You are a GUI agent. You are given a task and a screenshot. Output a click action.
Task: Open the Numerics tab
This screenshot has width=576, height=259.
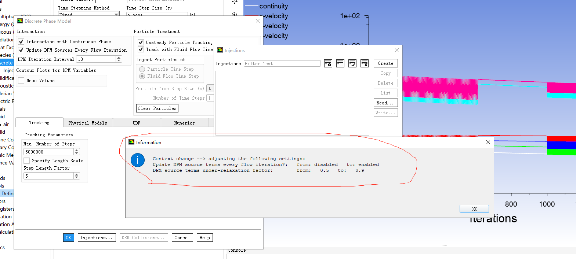[184, 123]
